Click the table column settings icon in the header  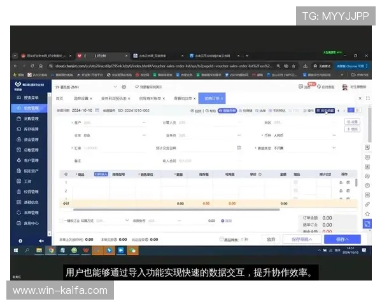pyautogui.click(x=66, y=174)
